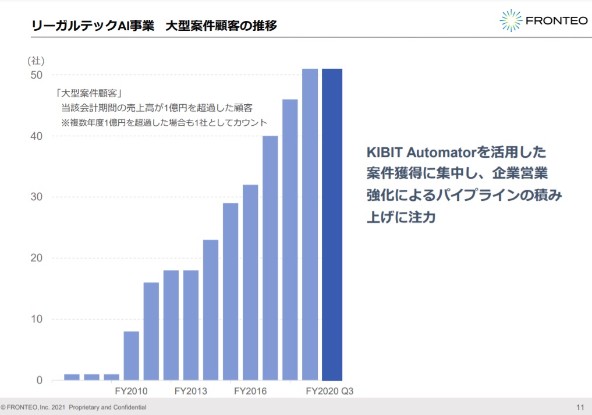
Task: Click the FRONTEO wordmark text
Action: 557,21
